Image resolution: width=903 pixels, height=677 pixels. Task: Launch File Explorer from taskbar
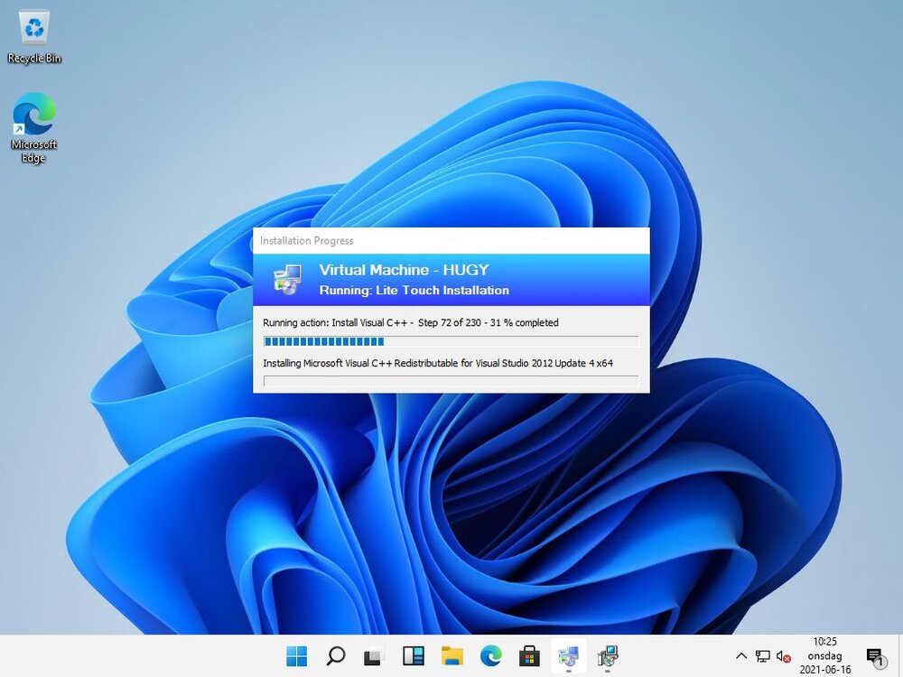click(x=452, y=655)
